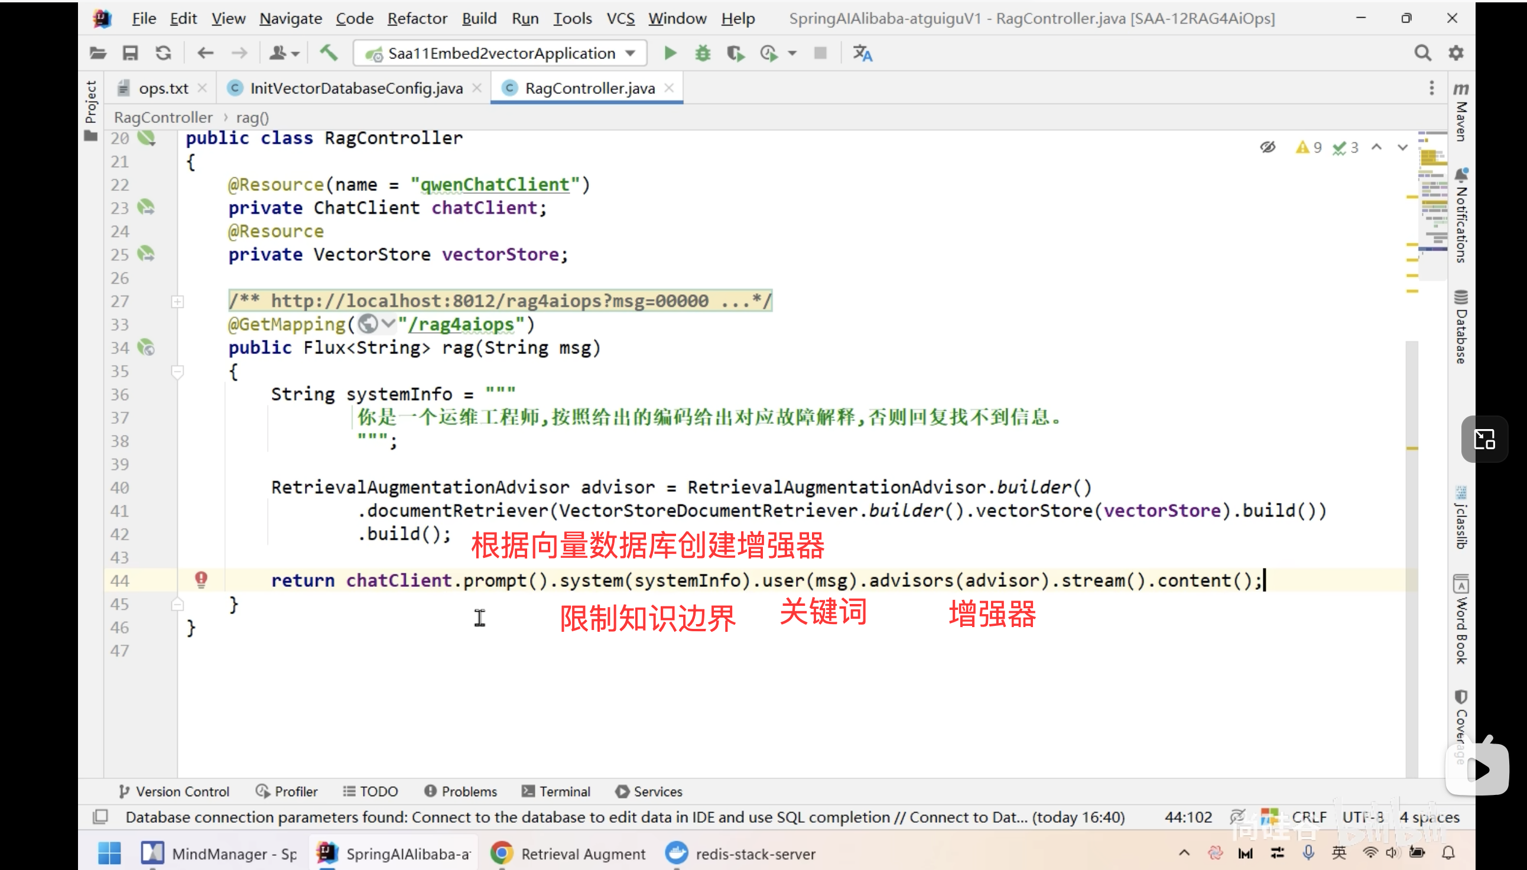
Task: Open the Terminal tool window
Action: [556, 791]
